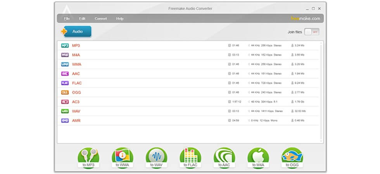Image resolution: width=380 pixels, height=174 pixels.
Task: Add files with the Audio button
Action: [76, 31]
